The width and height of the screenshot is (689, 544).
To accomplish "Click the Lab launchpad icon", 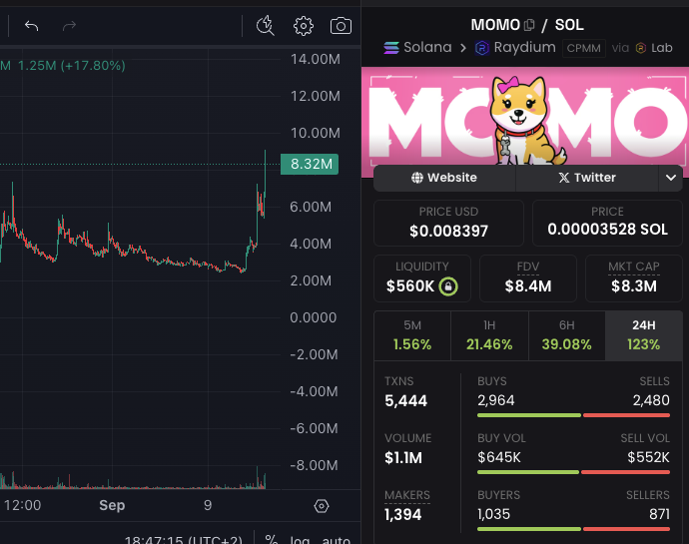I will [x=641, y=48].
